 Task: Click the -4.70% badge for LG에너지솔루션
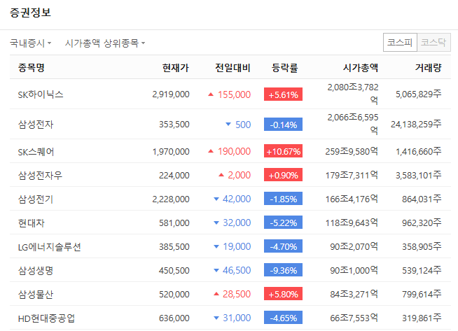click(283, 246)
